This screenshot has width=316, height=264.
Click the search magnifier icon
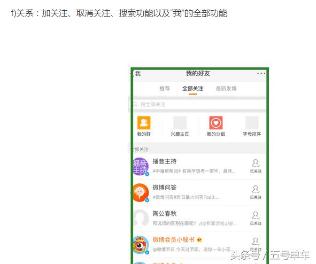pyautogui.click(x=135, y=104)
